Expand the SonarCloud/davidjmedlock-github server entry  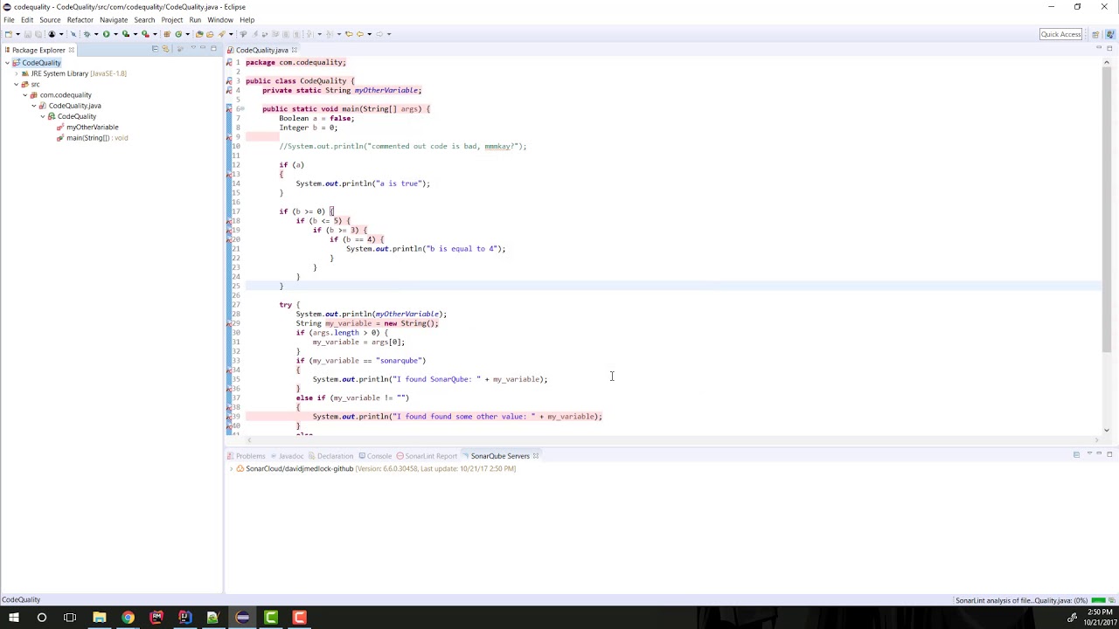[231, 469]
